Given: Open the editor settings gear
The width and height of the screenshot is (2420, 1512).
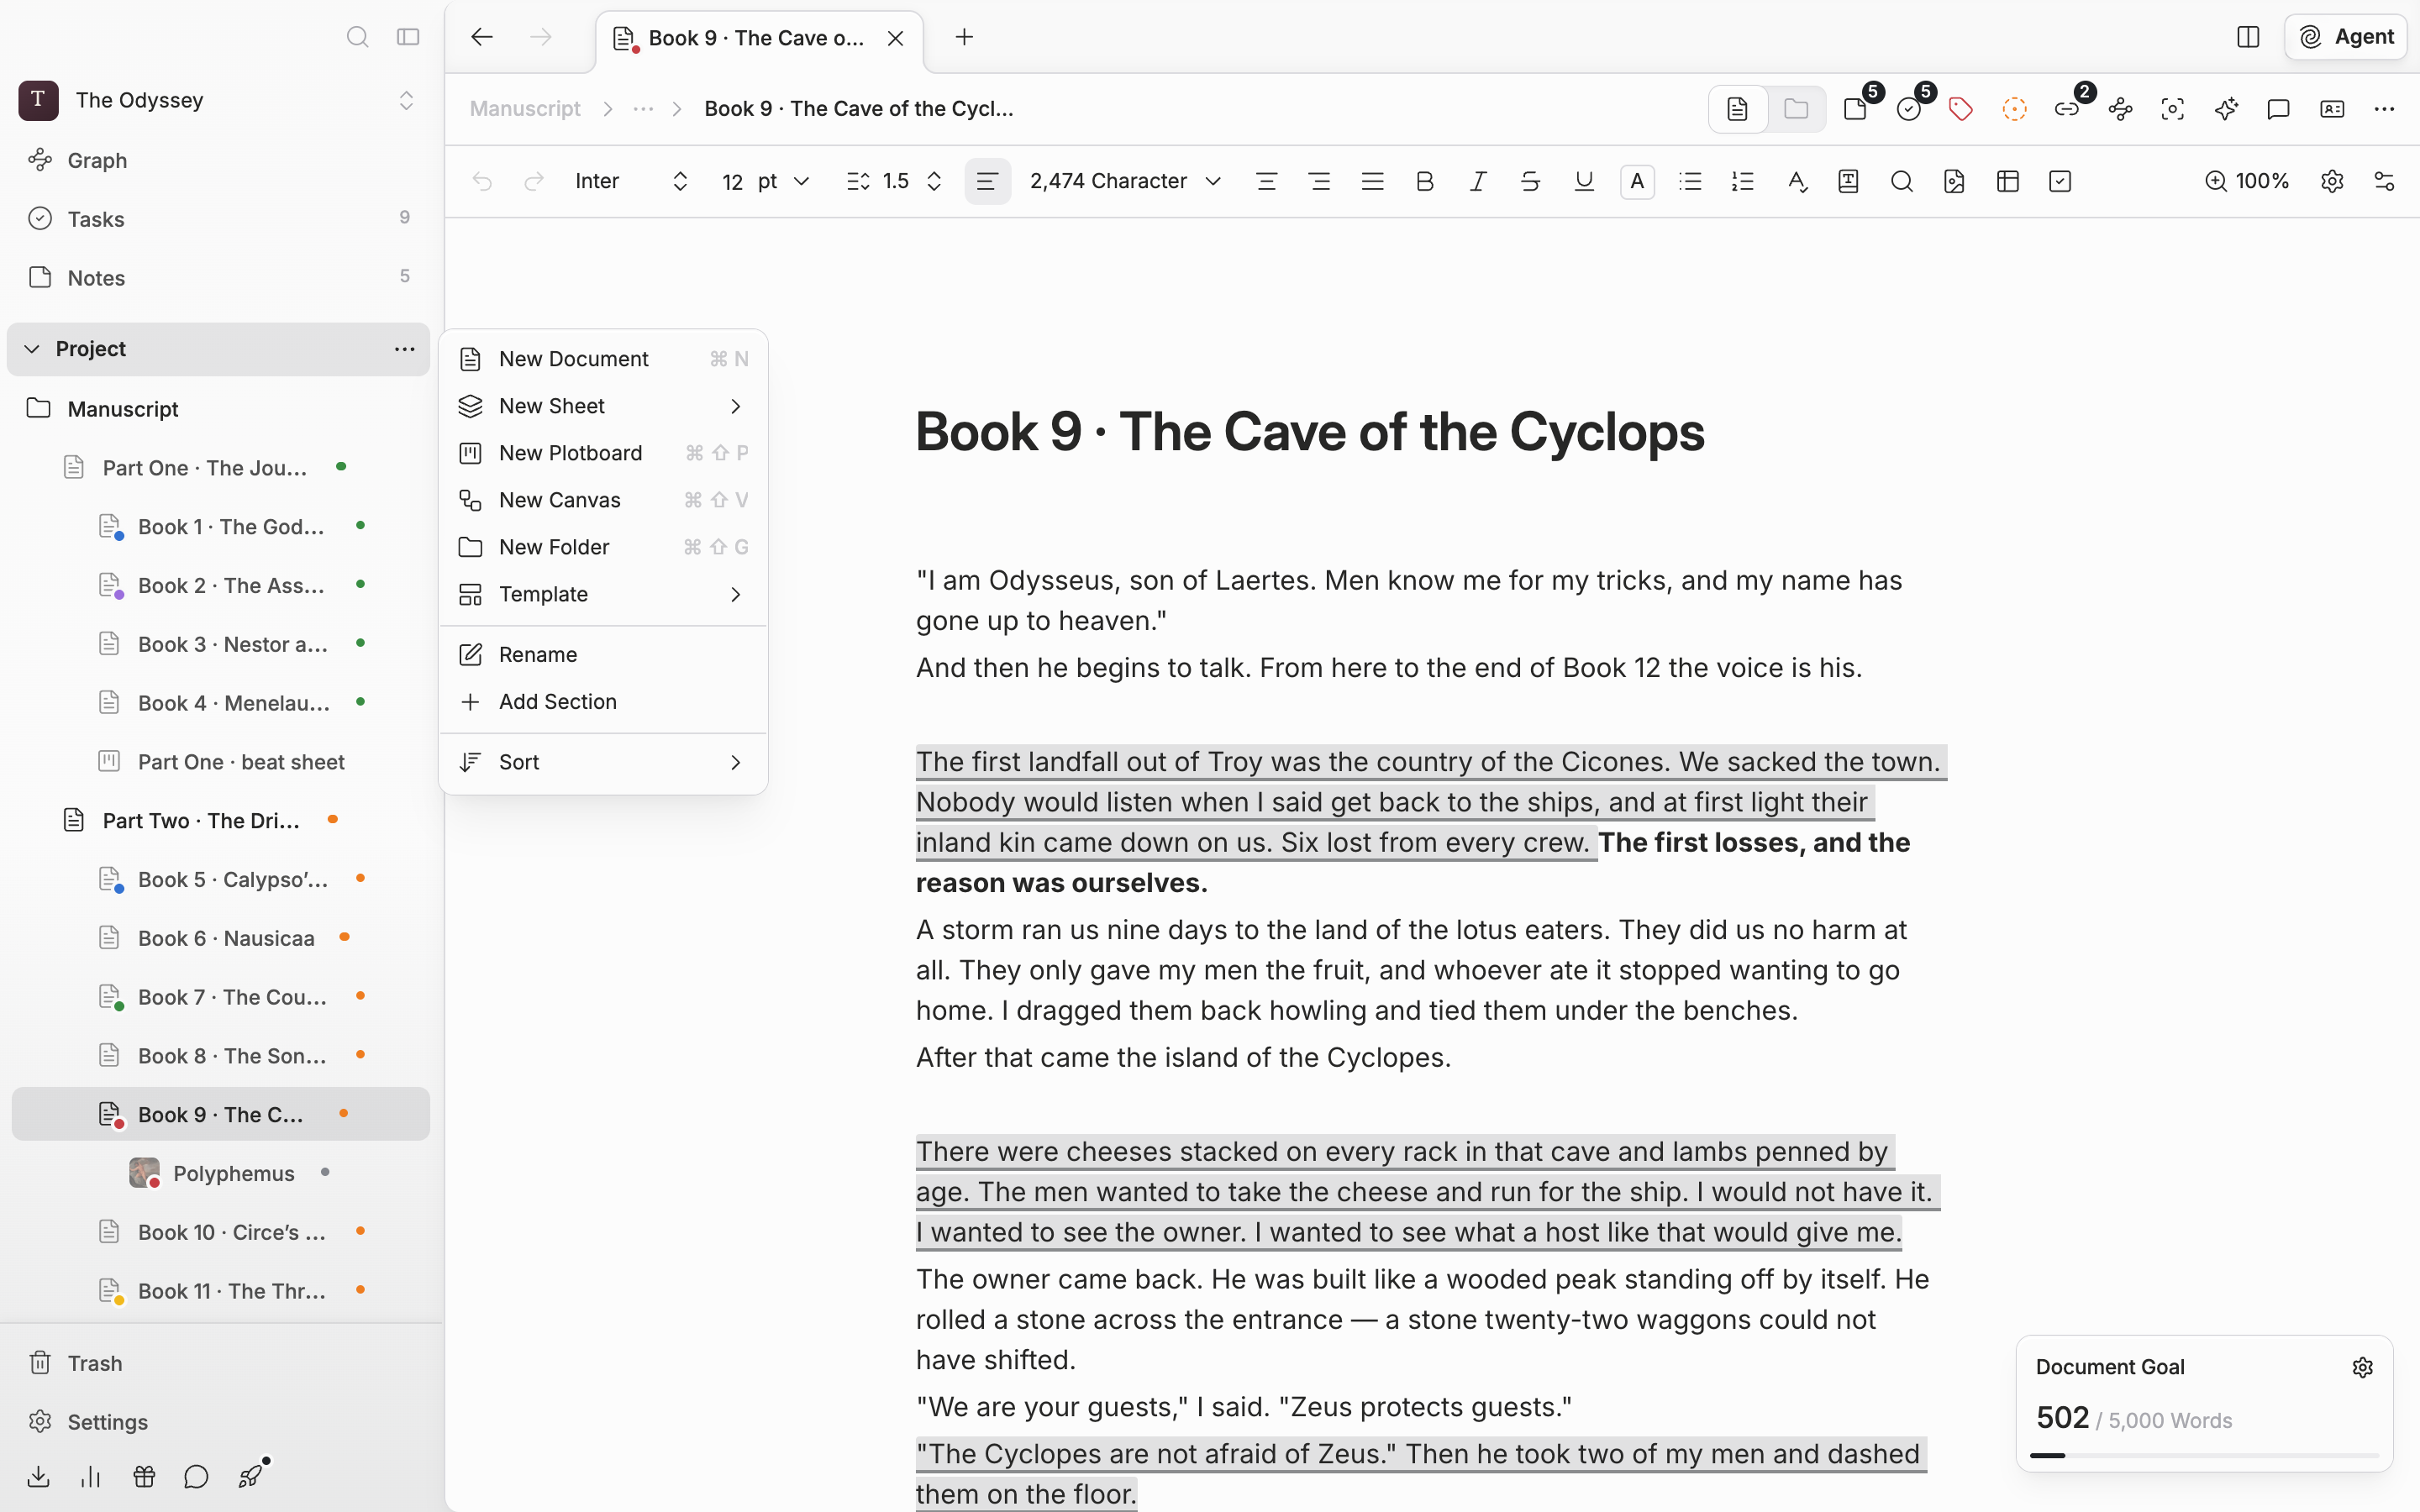Looking at the screenshot, I should (2332, 181).
